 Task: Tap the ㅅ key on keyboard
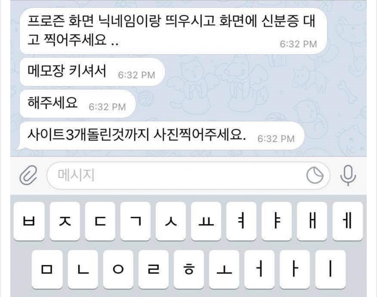(x=171, y=221)
